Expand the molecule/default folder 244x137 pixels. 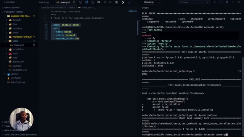point(22,37)
